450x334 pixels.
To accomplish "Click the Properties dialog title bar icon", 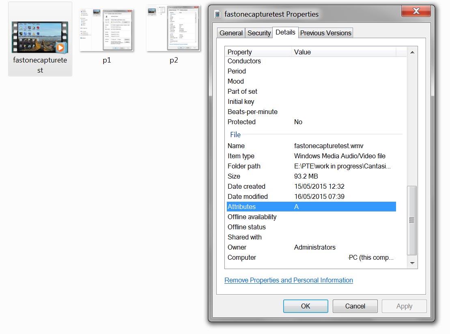I will click(x=218, y=14).
